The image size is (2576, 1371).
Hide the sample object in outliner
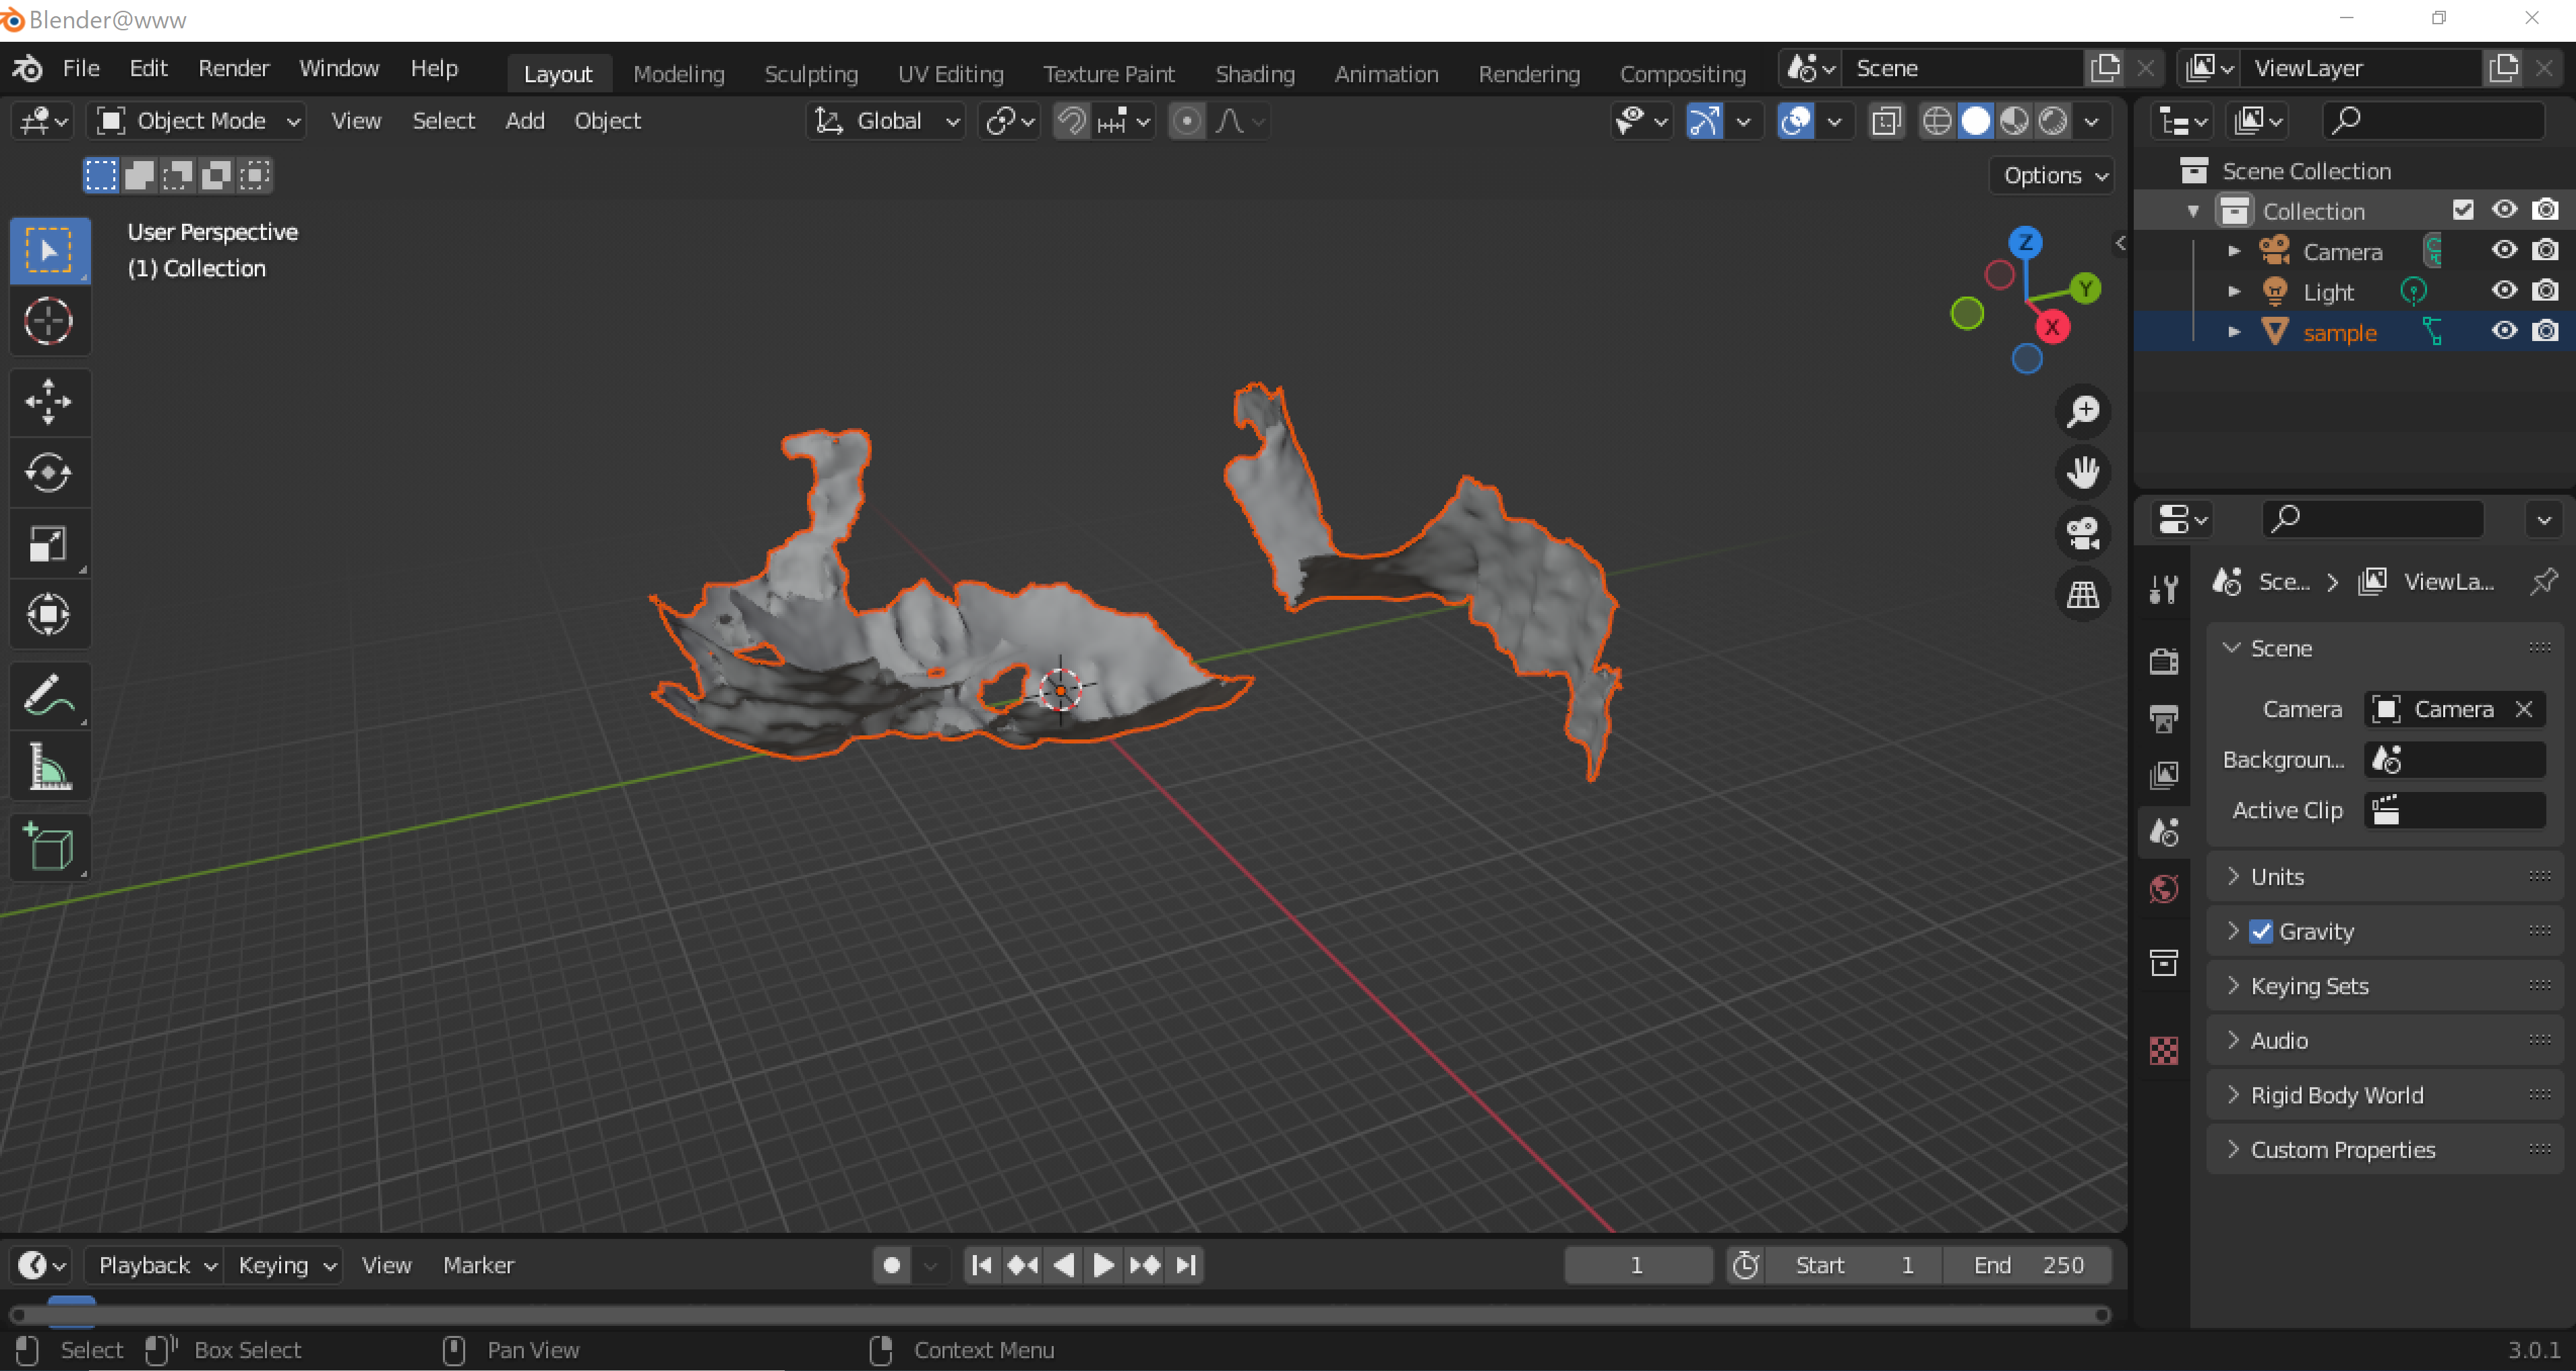click(2503, 331)
